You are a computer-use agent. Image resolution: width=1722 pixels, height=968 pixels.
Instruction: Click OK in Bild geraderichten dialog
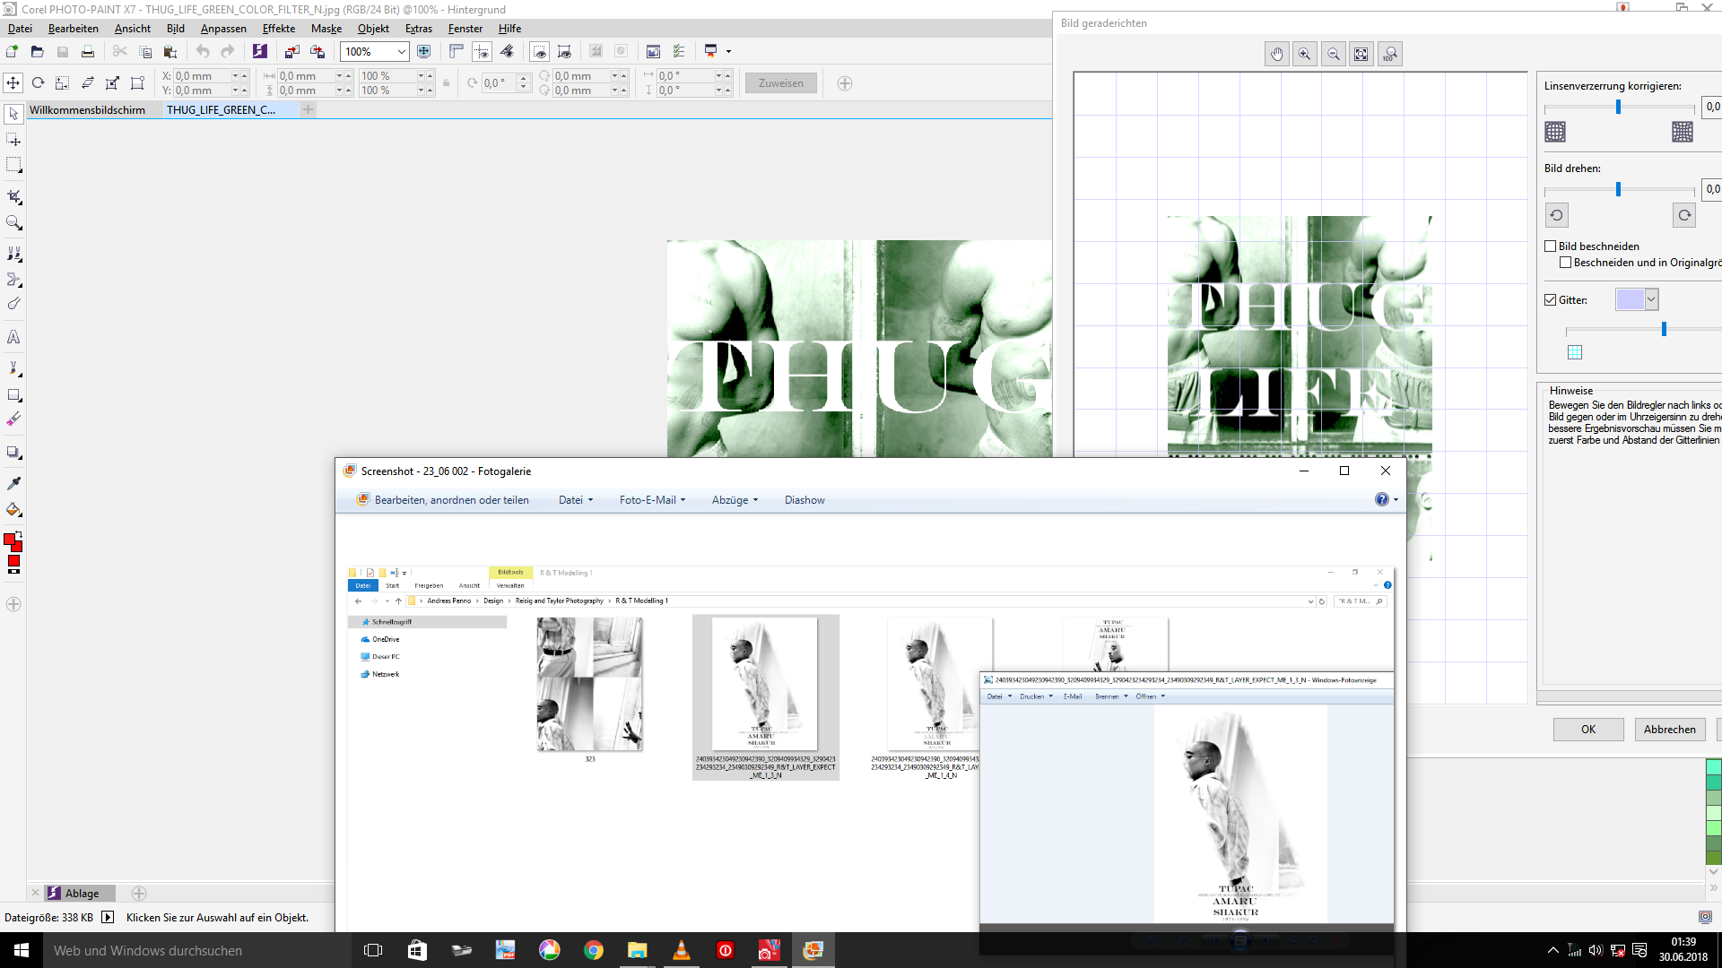pos(1588,730)
